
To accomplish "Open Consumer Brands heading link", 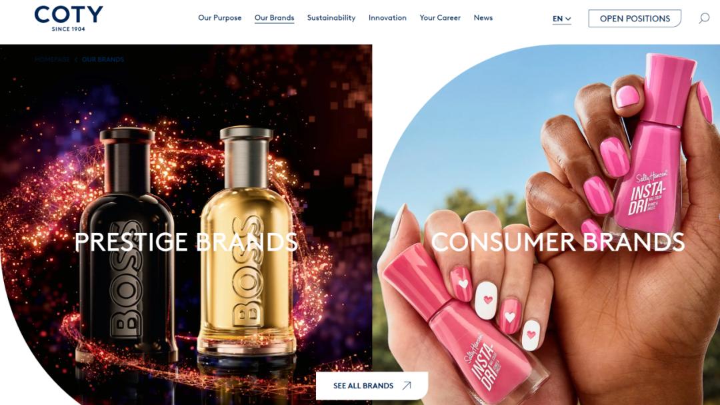I will [558, 242].
